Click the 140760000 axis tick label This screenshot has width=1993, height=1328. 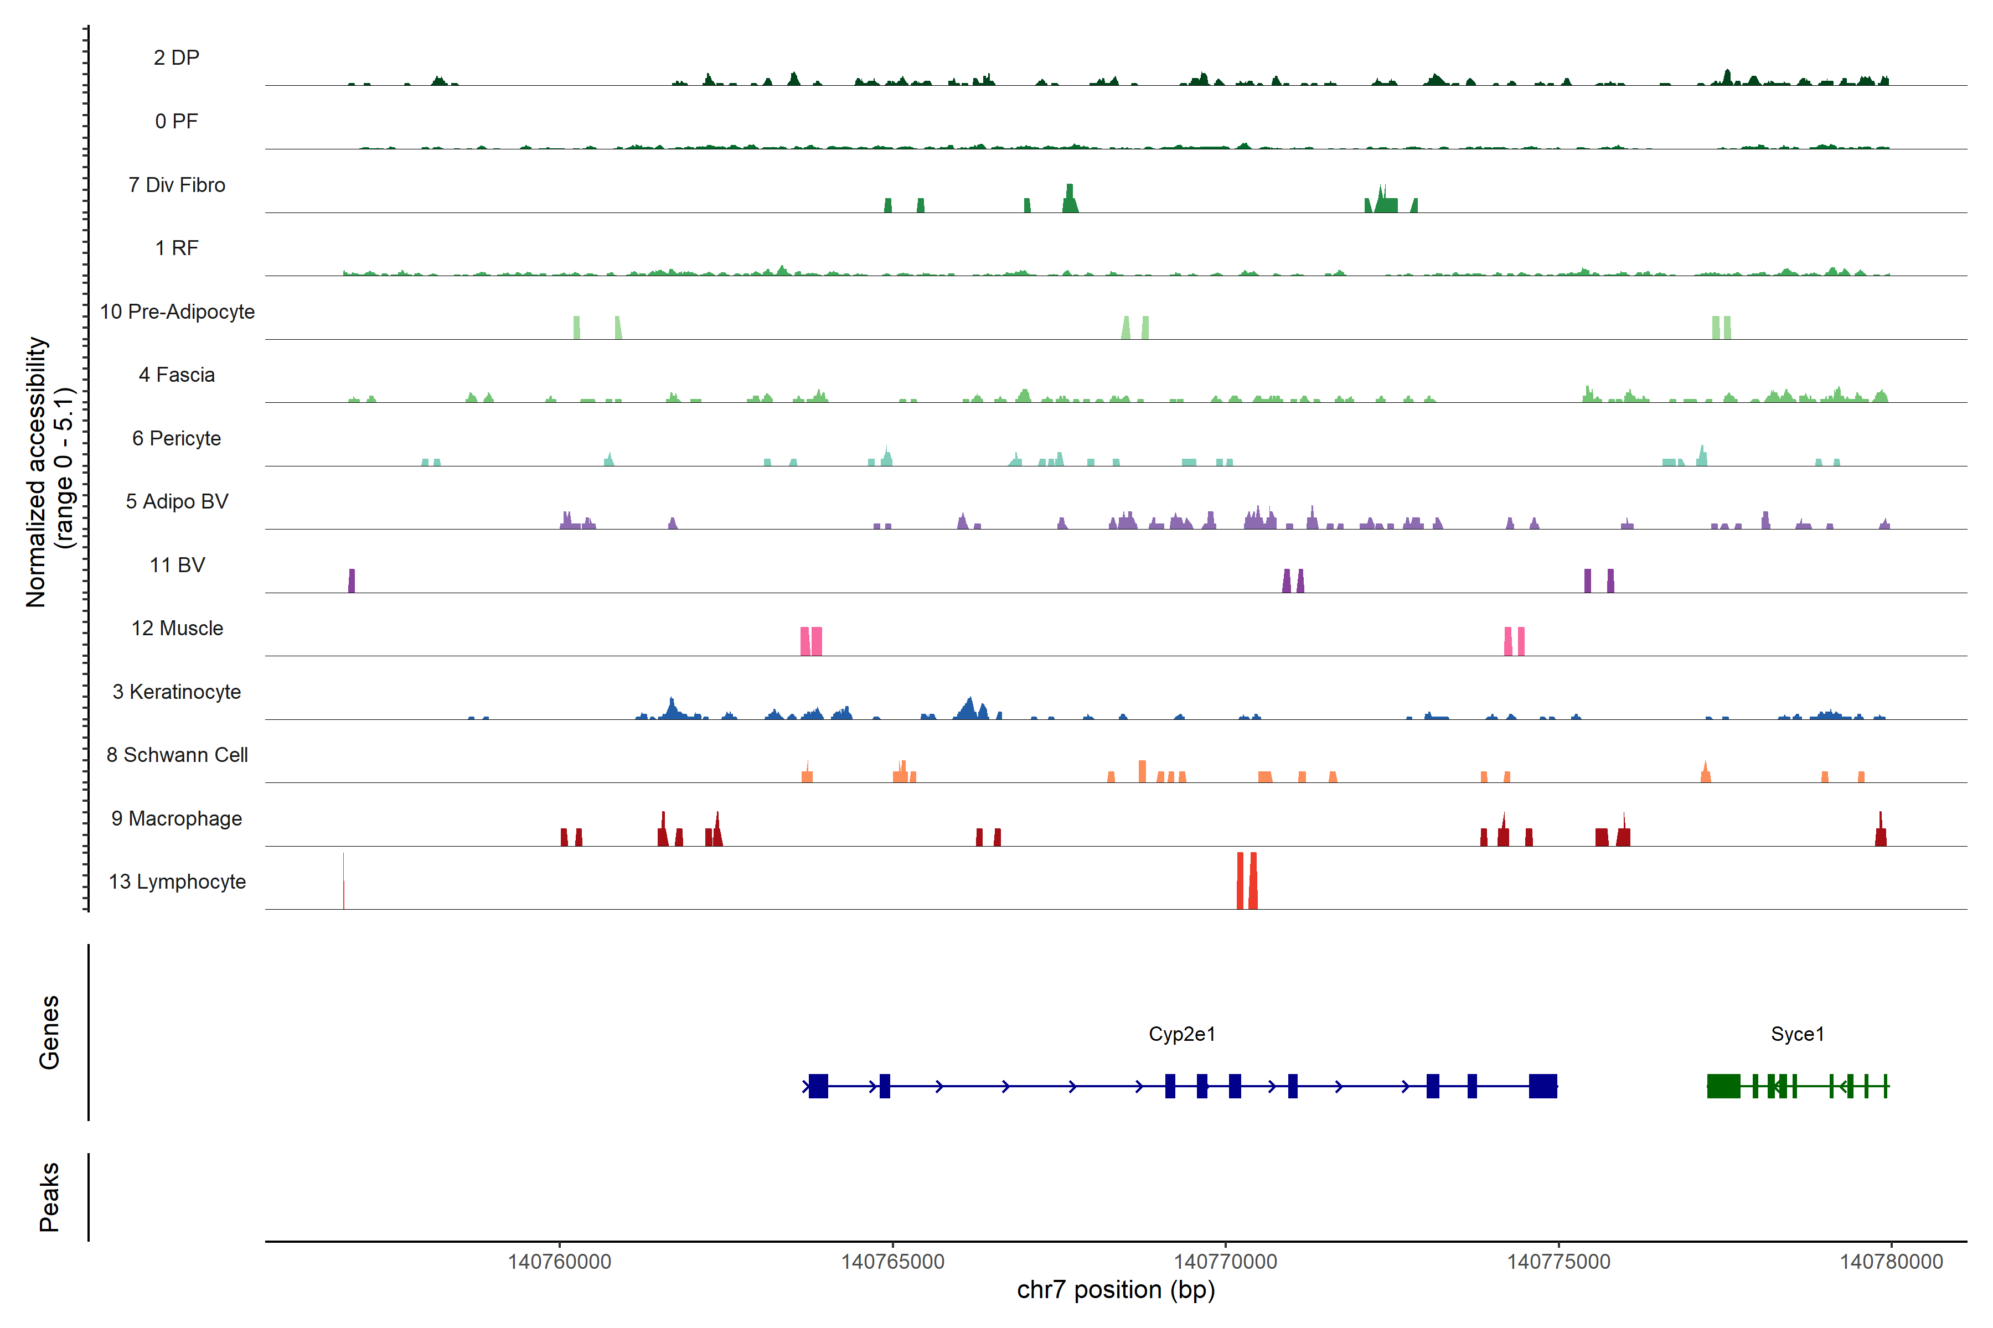coord(559,1262)
